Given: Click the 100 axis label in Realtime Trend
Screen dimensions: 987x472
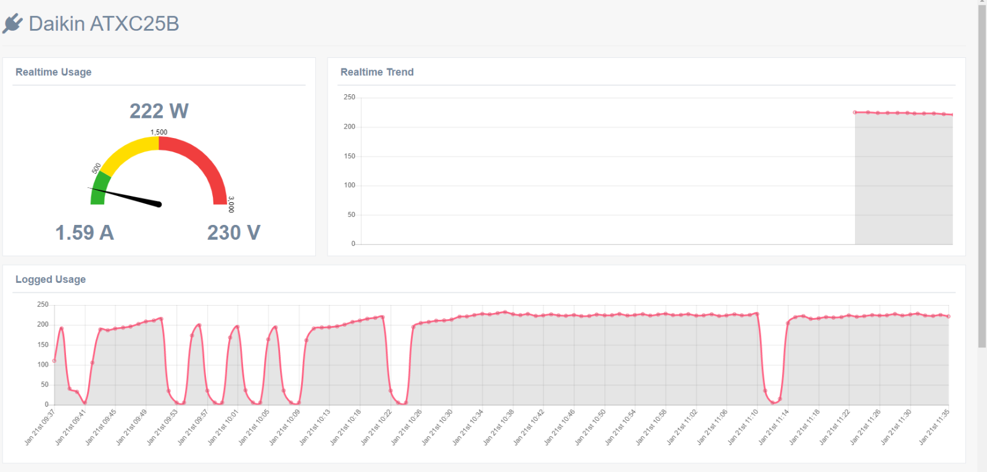Looking at the screenshot, I should coord(350,185).
